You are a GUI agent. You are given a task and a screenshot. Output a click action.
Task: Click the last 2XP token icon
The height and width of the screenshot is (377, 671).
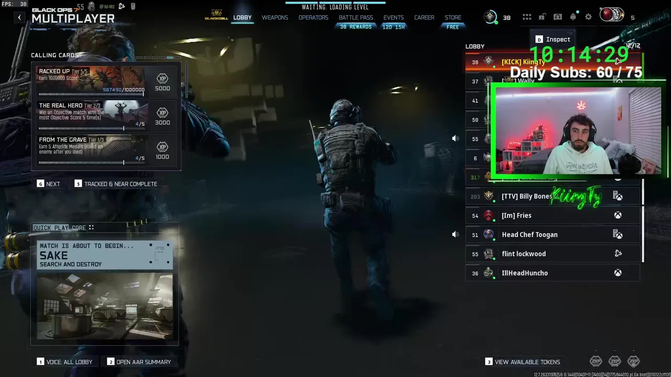[x=634, y=361]
